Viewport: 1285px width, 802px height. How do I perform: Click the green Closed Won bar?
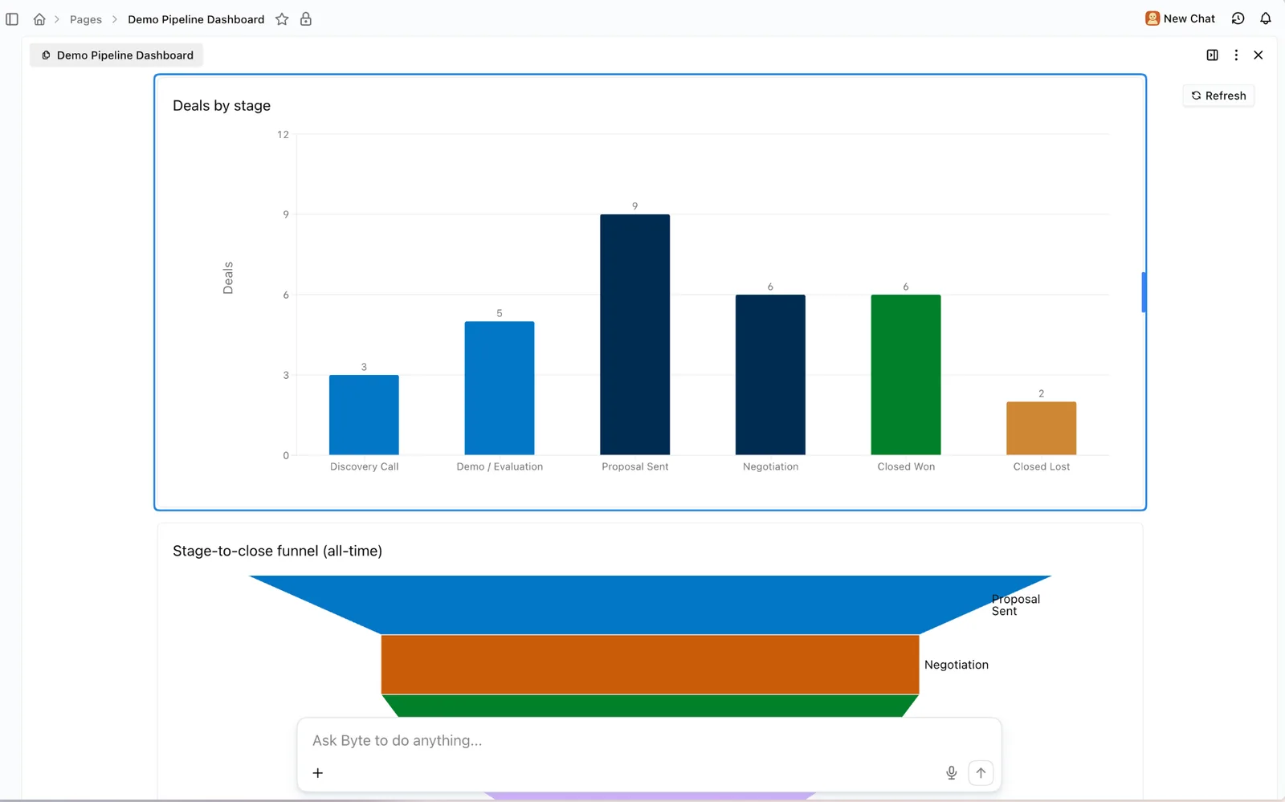[906, 375]
